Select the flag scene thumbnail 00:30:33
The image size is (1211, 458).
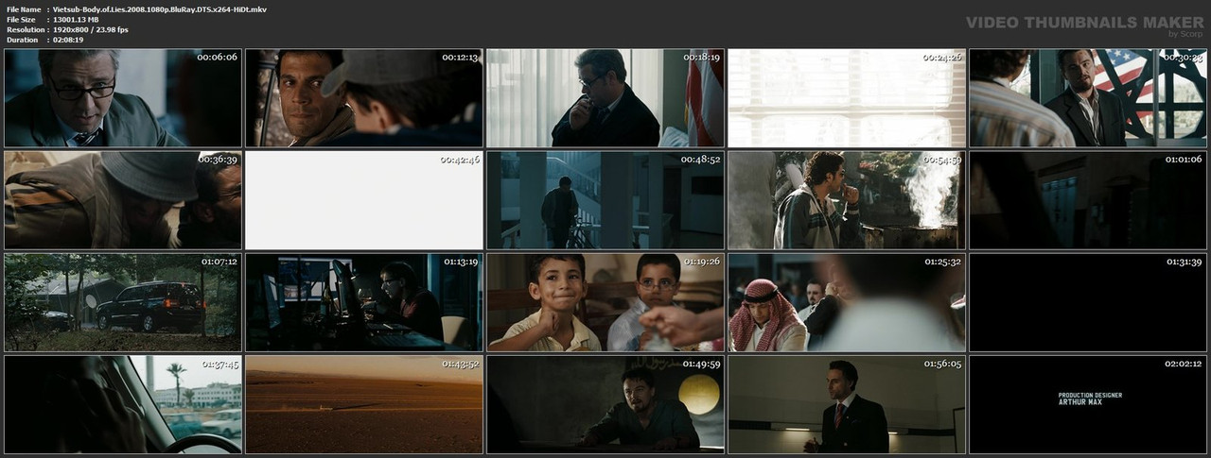1088,98
